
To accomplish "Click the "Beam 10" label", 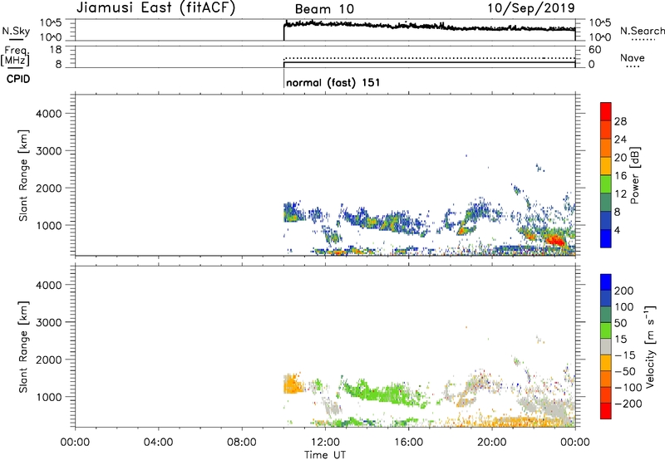I will pyautogui.click(x=324, y=9).
